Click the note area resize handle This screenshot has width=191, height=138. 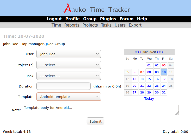coord(177,113)
